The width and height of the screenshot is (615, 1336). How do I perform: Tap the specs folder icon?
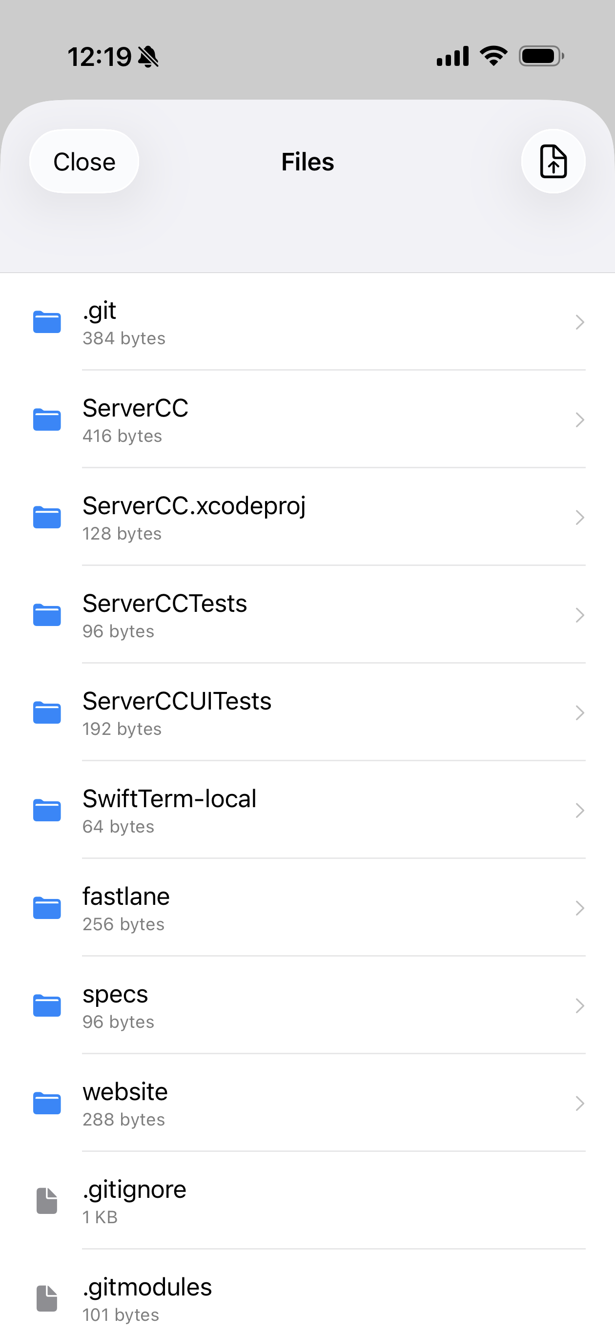[x=47, y=1005]
